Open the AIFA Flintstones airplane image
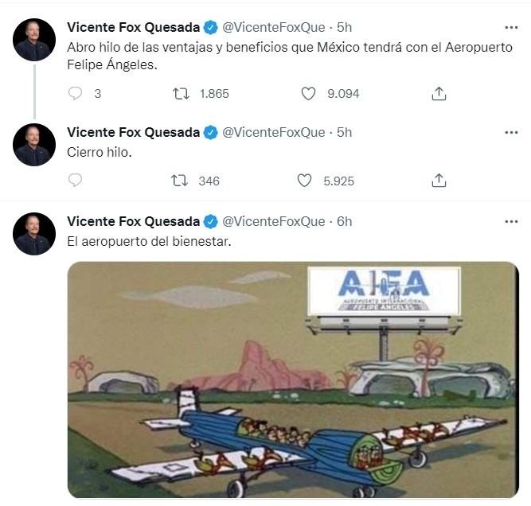Viewport: 531px width, 506px height. coord(292,380)
